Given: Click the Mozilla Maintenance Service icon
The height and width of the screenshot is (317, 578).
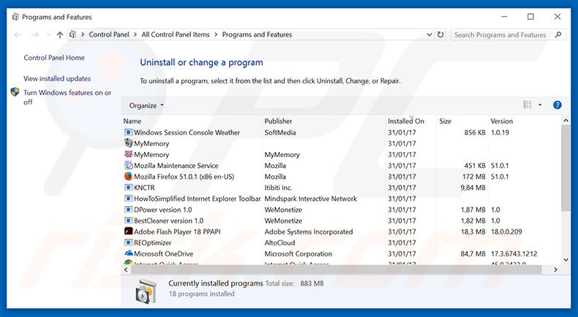Looking at the screenshot, I should 128,165.
